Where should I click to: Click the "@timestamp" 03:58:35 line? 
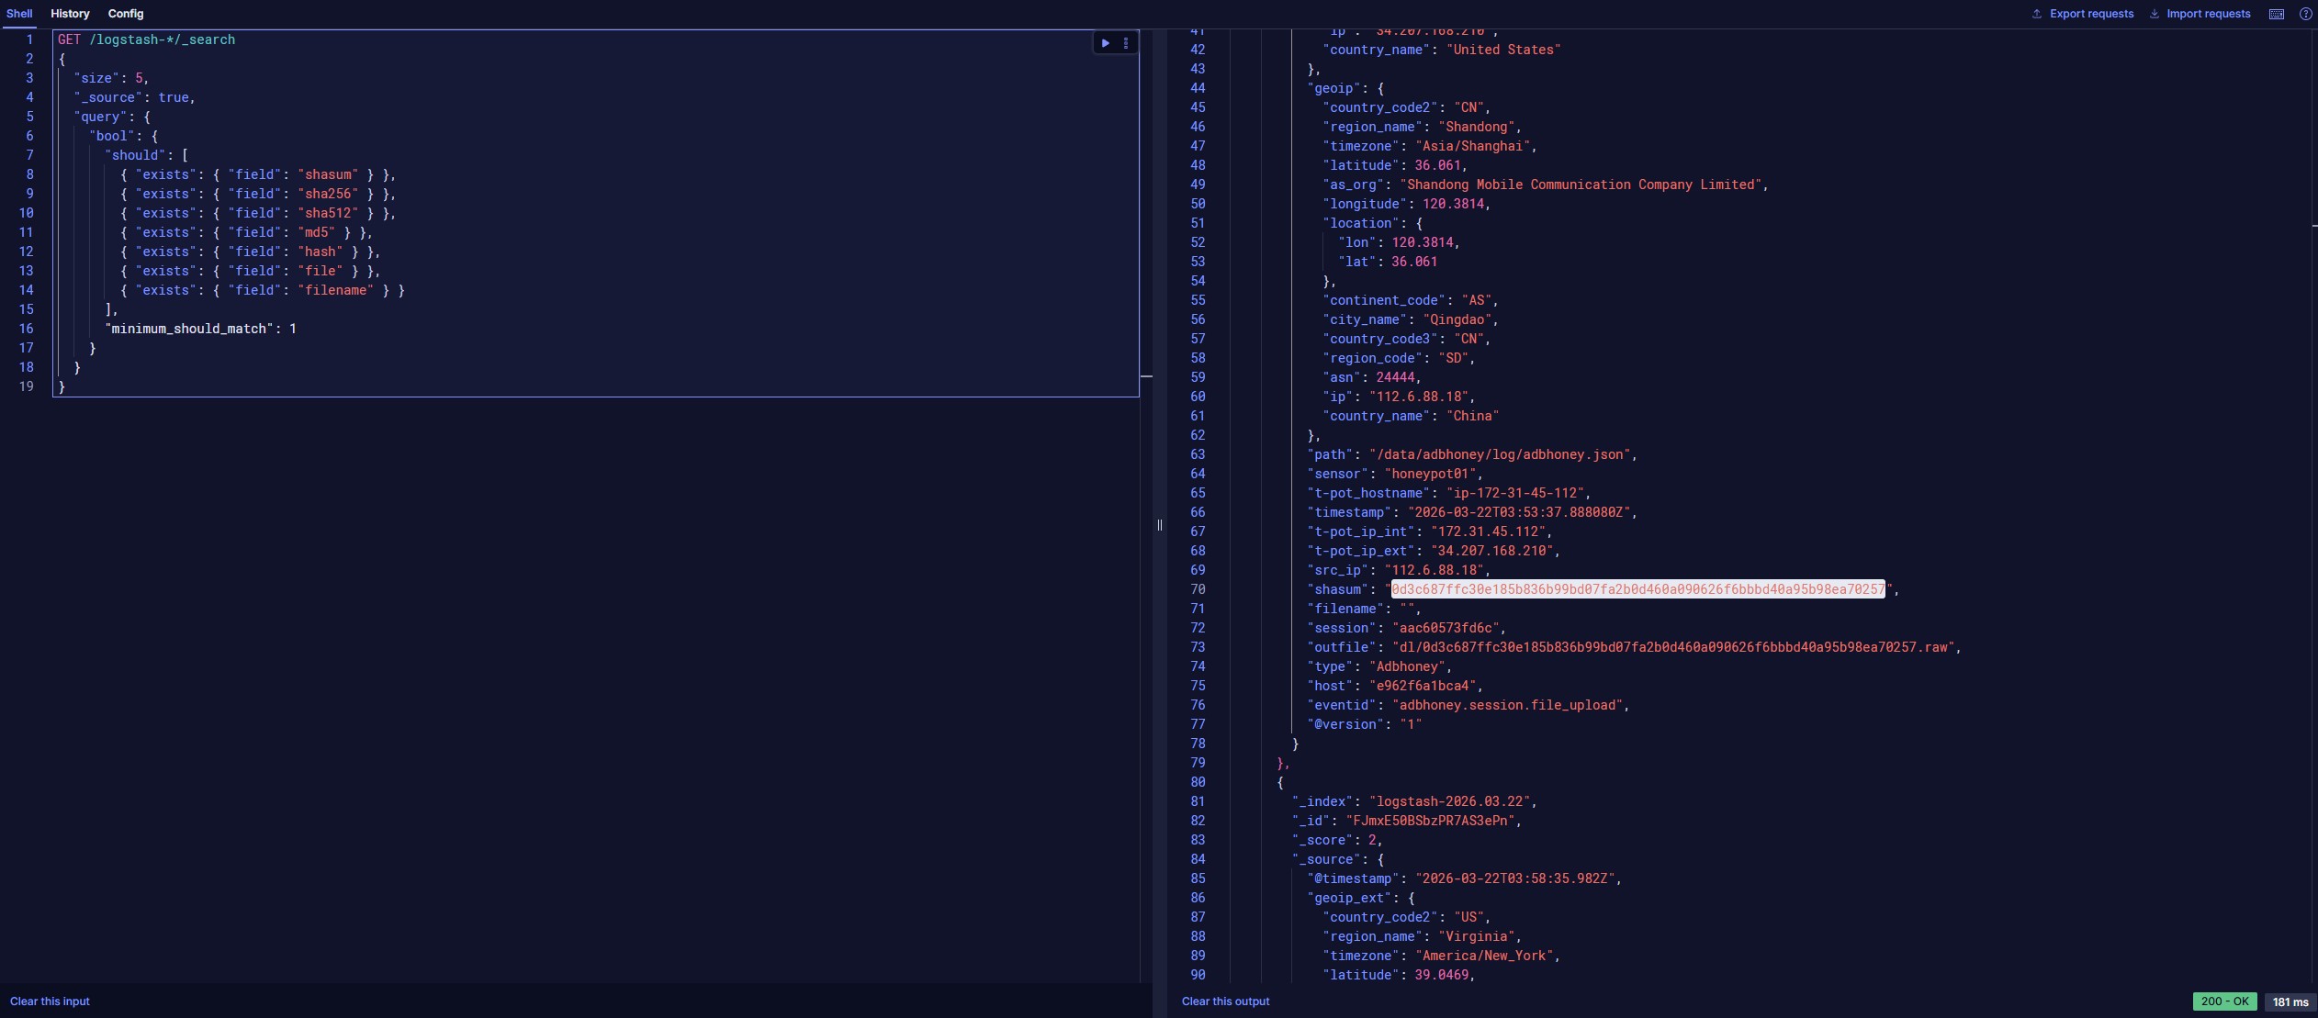1465,878
